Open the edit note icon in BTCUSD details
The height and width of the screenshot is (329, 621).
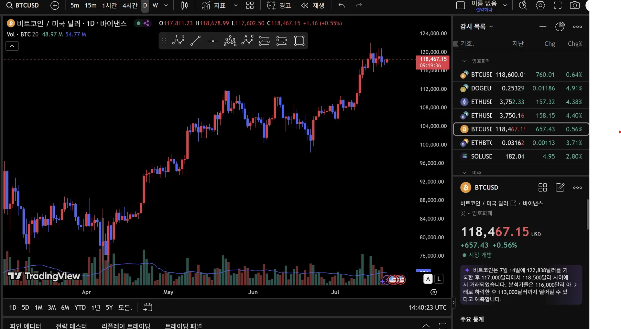pyautogui.click(x=560, y=188)
